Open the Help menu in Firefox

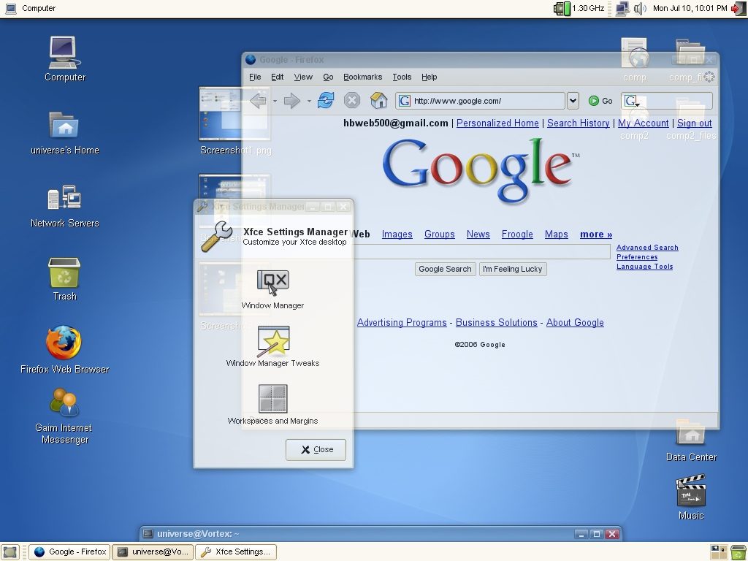pos(429,77)
